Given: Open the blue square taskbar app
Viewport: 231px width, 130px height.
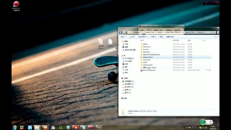Looking at the screenshot, I should [x=30, y=127].
